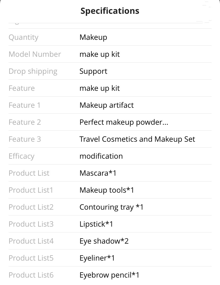Tap the Mascara*1 product entry

(x=98, y=173)
